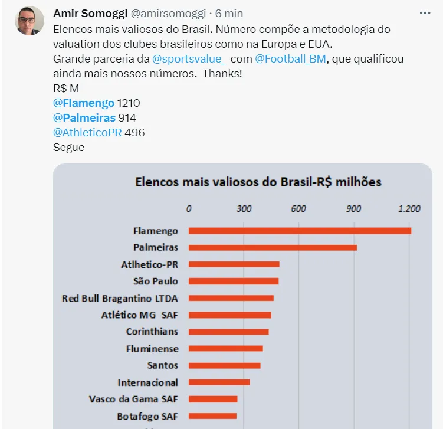Click the Corinthians bar in the chart

coord(228,332)
